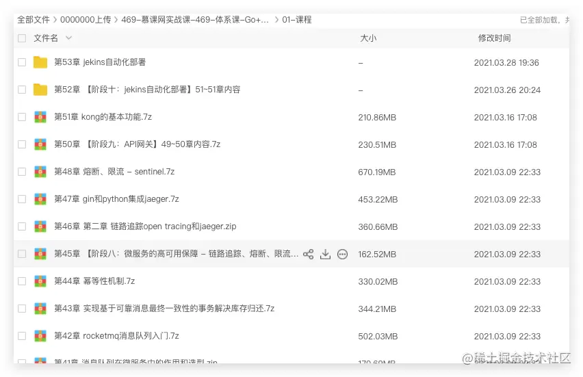Check the box for 第46章 链路追踪 zip

point(22,226)
